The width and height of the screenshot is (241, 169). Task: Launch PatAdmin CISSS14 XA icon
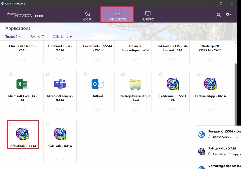point(173,84)
